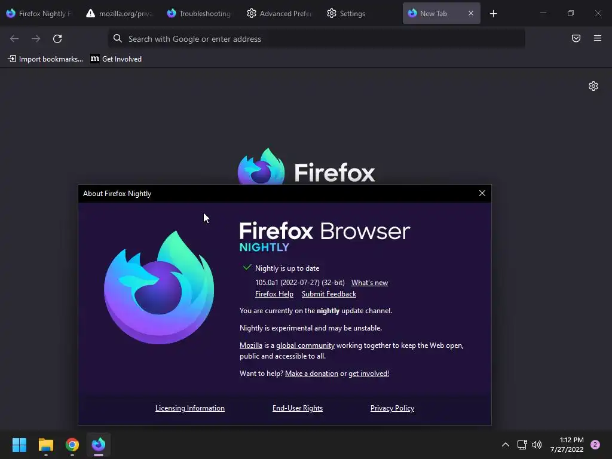Click the 'Nightly is up to date' status text
612x459 pixels.
pyautogui.click(x=287, y=268)
